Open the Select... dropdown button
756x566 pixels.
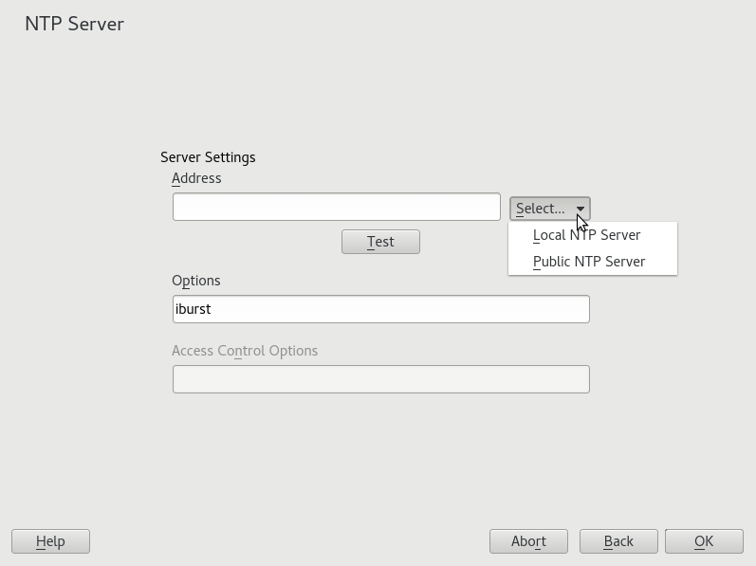click(x=549, y=209)
